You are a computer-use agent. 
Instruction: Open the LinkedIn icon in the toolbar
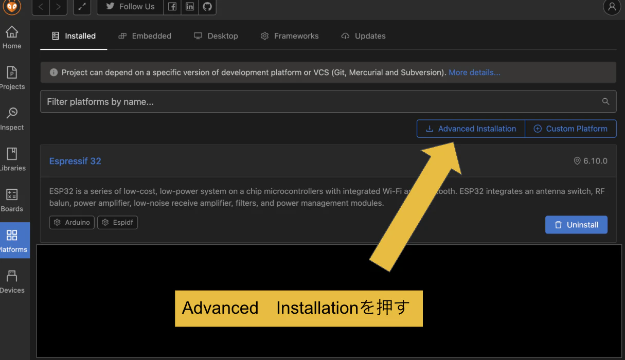tap(189, 7)
